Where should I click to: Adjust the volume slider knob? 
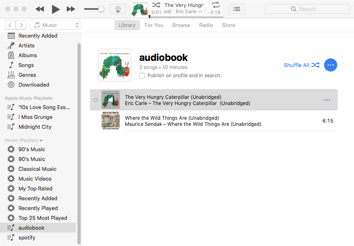pyautogui.click(x=101, y=9)
